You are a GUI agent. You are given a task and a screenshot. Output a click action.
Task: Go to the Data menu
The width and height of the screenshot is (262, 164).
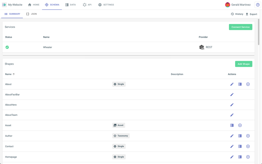pos(70,5)
